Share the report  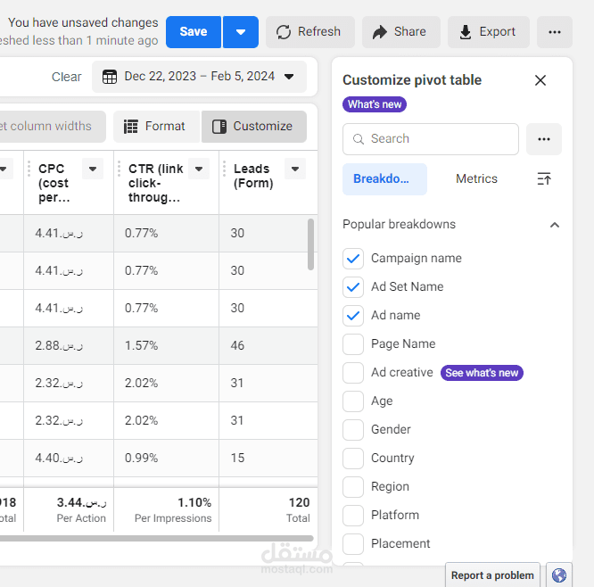click(400, 32)
